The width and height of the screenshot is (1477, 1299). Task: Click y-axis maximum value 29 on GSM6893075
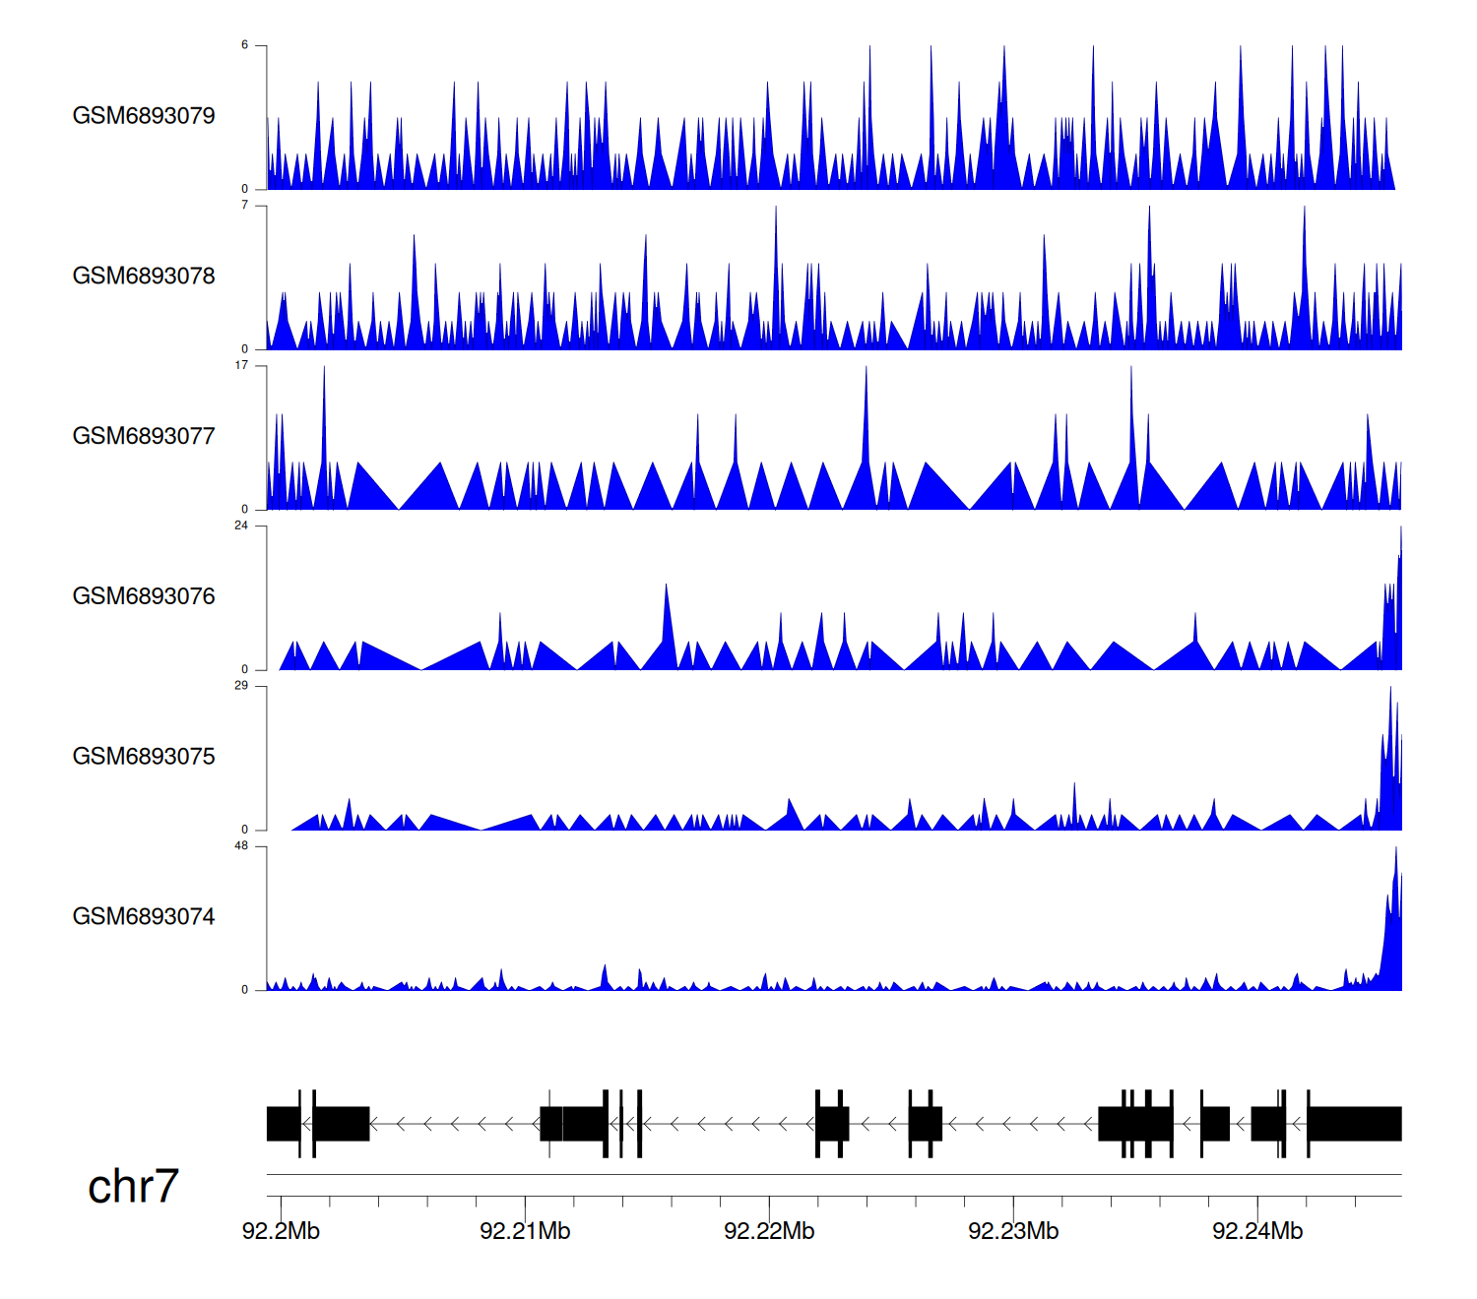coord(241,686)
